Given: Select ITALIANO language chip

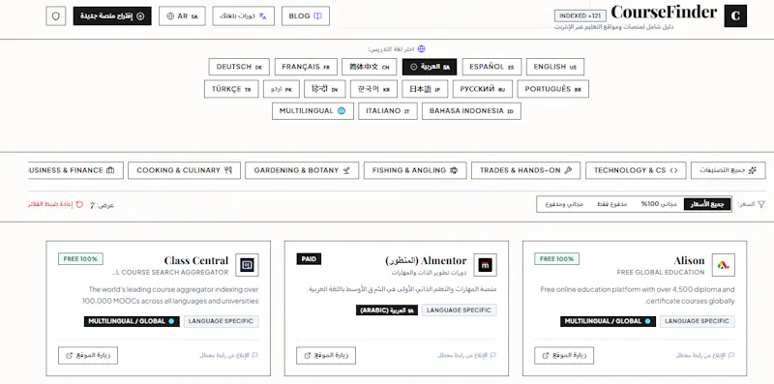Looking at the screenshot, I should coord(388,111).
